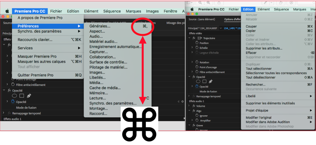
Task: Select pen mask tool in left screenshot
Action: (29, 96)
